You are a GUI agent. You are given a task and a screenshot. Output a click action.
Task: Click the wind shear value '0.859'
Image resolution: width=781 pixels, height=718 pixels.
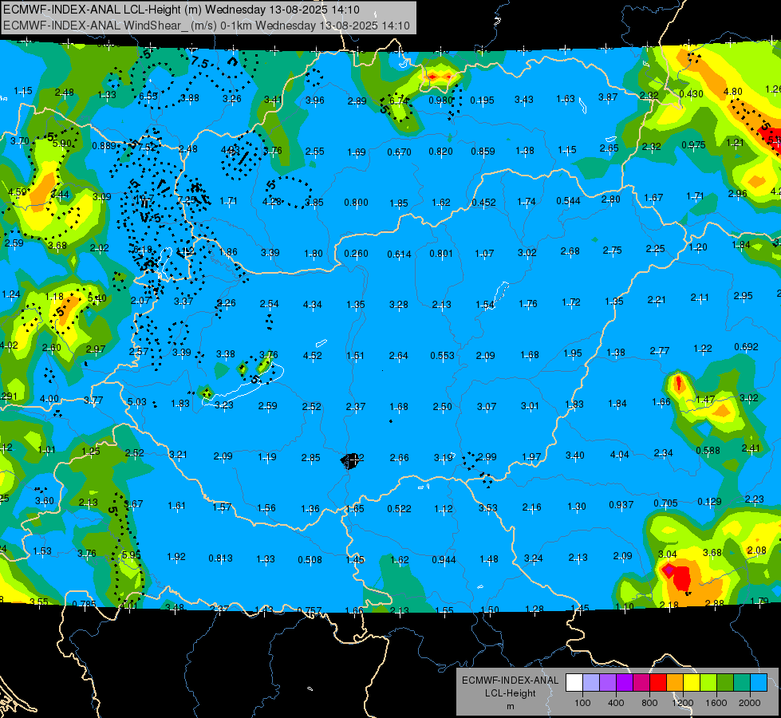[483, 151]
